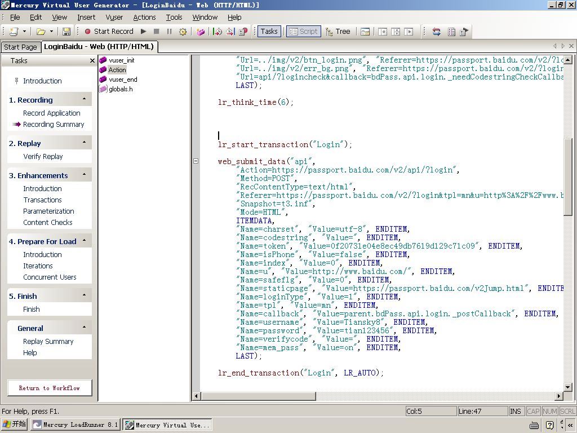Open the Insert menu

[86, 17]
